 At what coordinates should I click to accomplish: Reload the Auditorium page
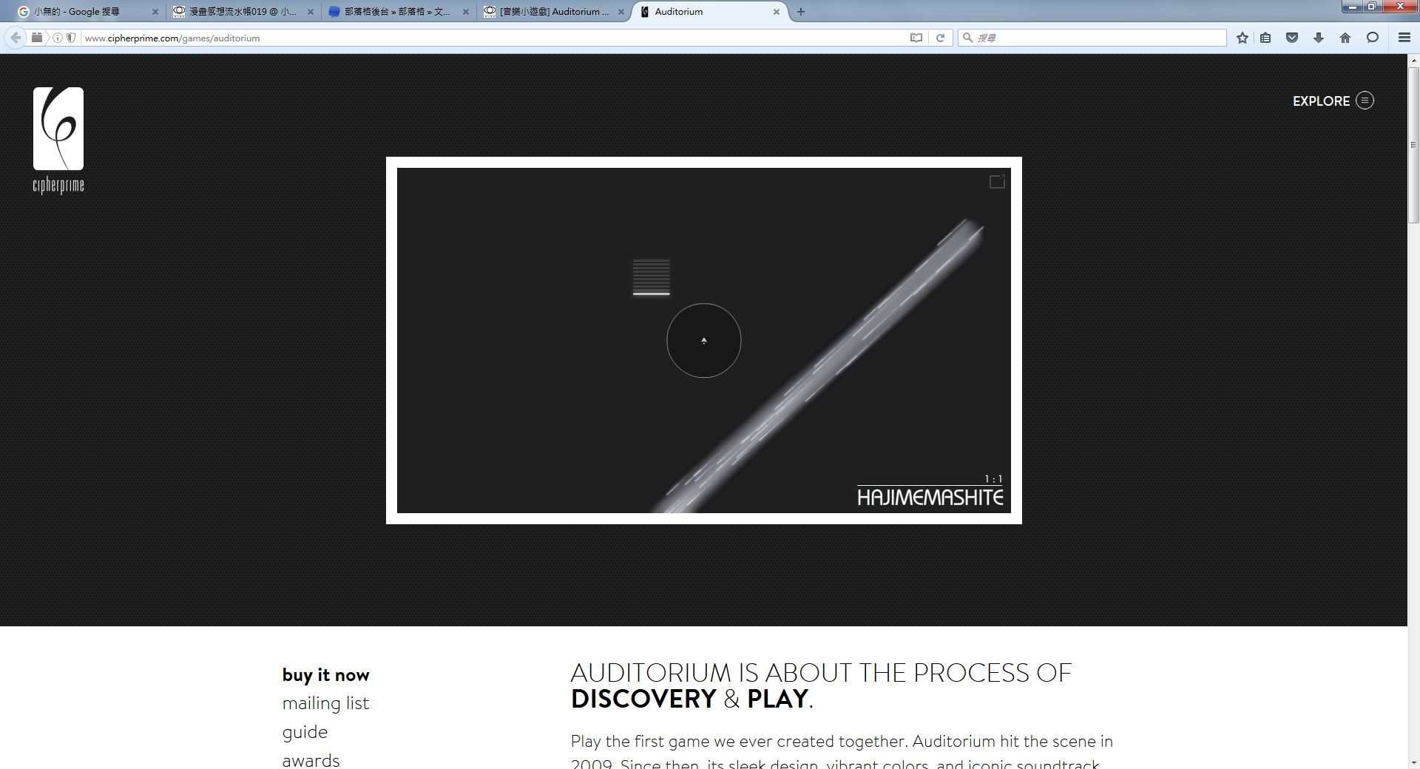(940, 38)
